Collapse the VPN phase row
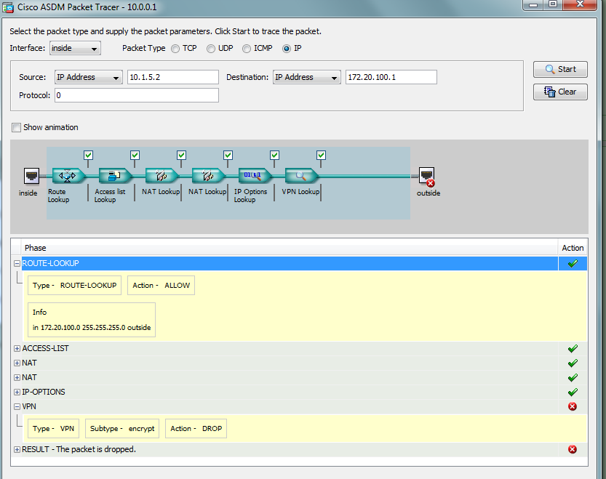 pos(17,406)
